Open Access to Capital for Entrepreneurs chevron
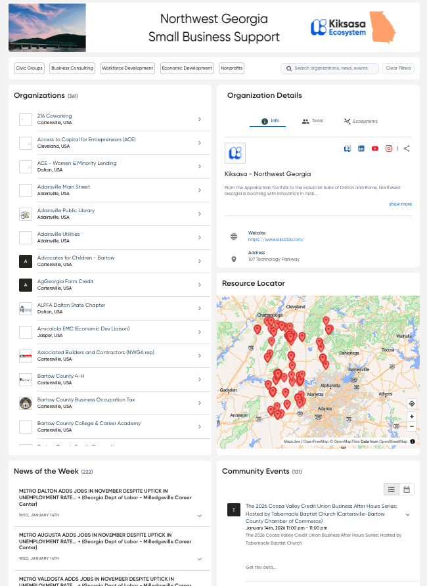The height and width of the screenshot is (586, 427). (x=200, y=143)
